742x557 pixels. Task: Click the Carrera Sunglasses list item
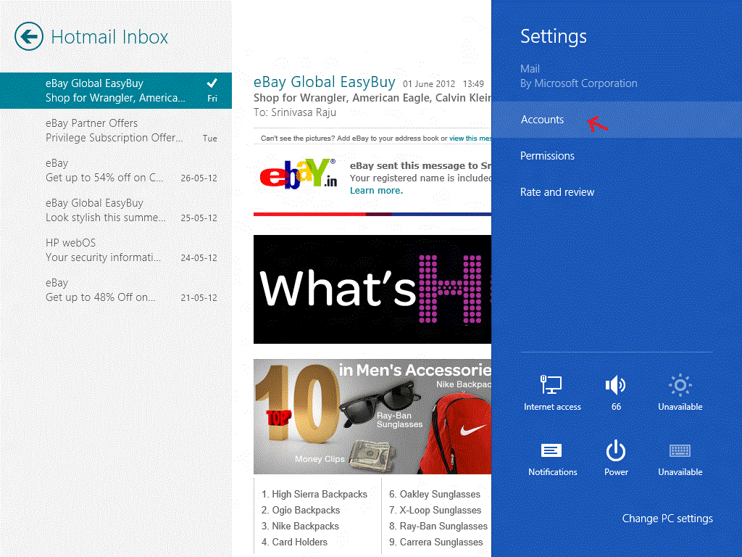pos(435,542)
